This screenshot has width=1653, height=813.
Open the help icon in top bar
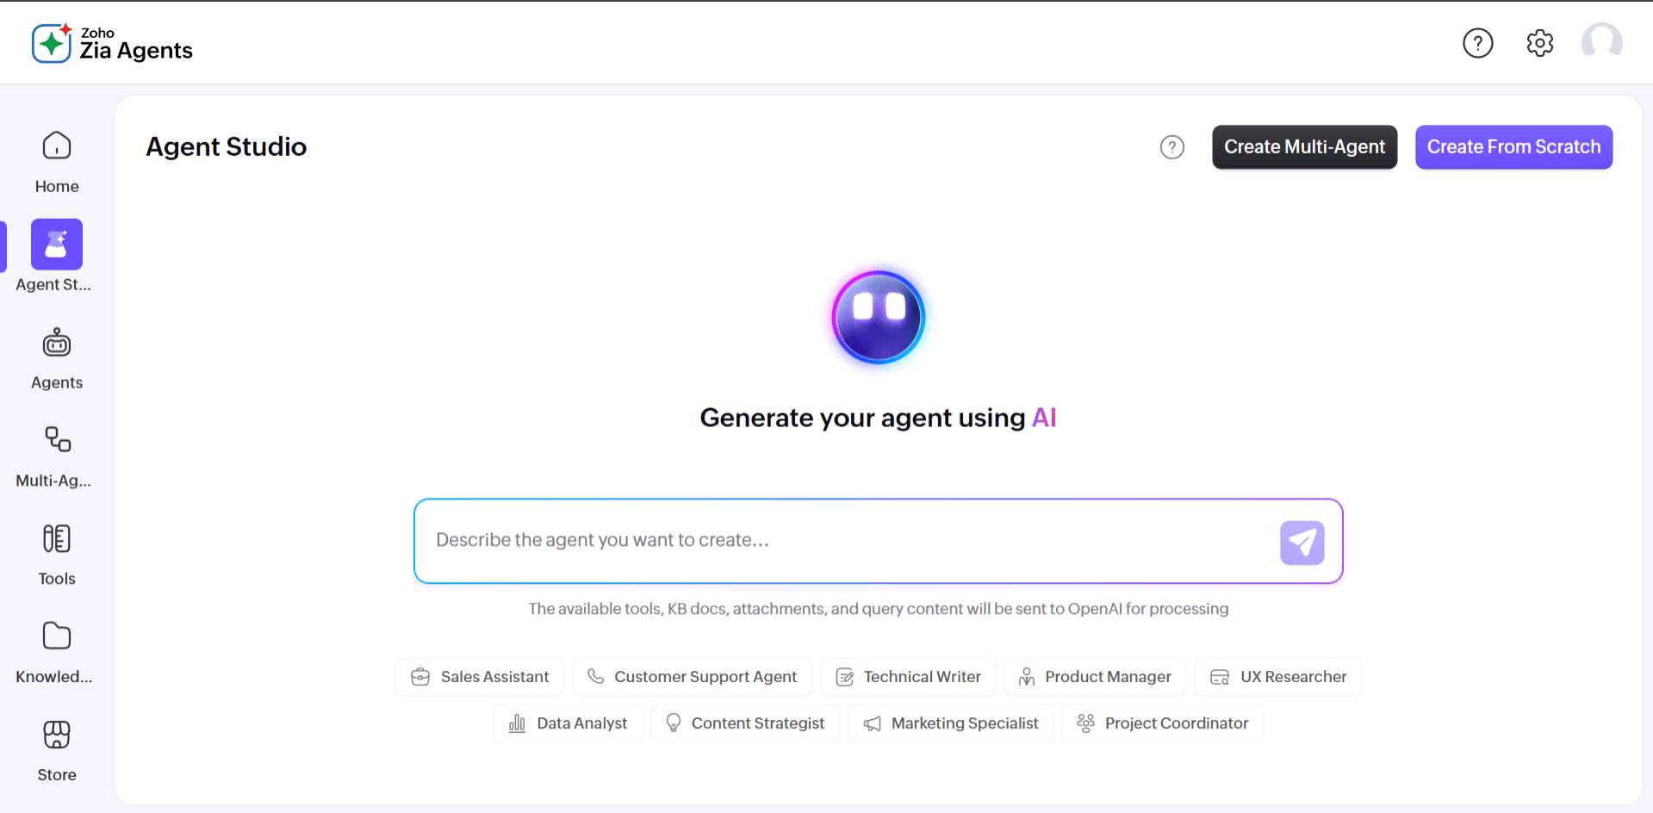pos(1478,43)
